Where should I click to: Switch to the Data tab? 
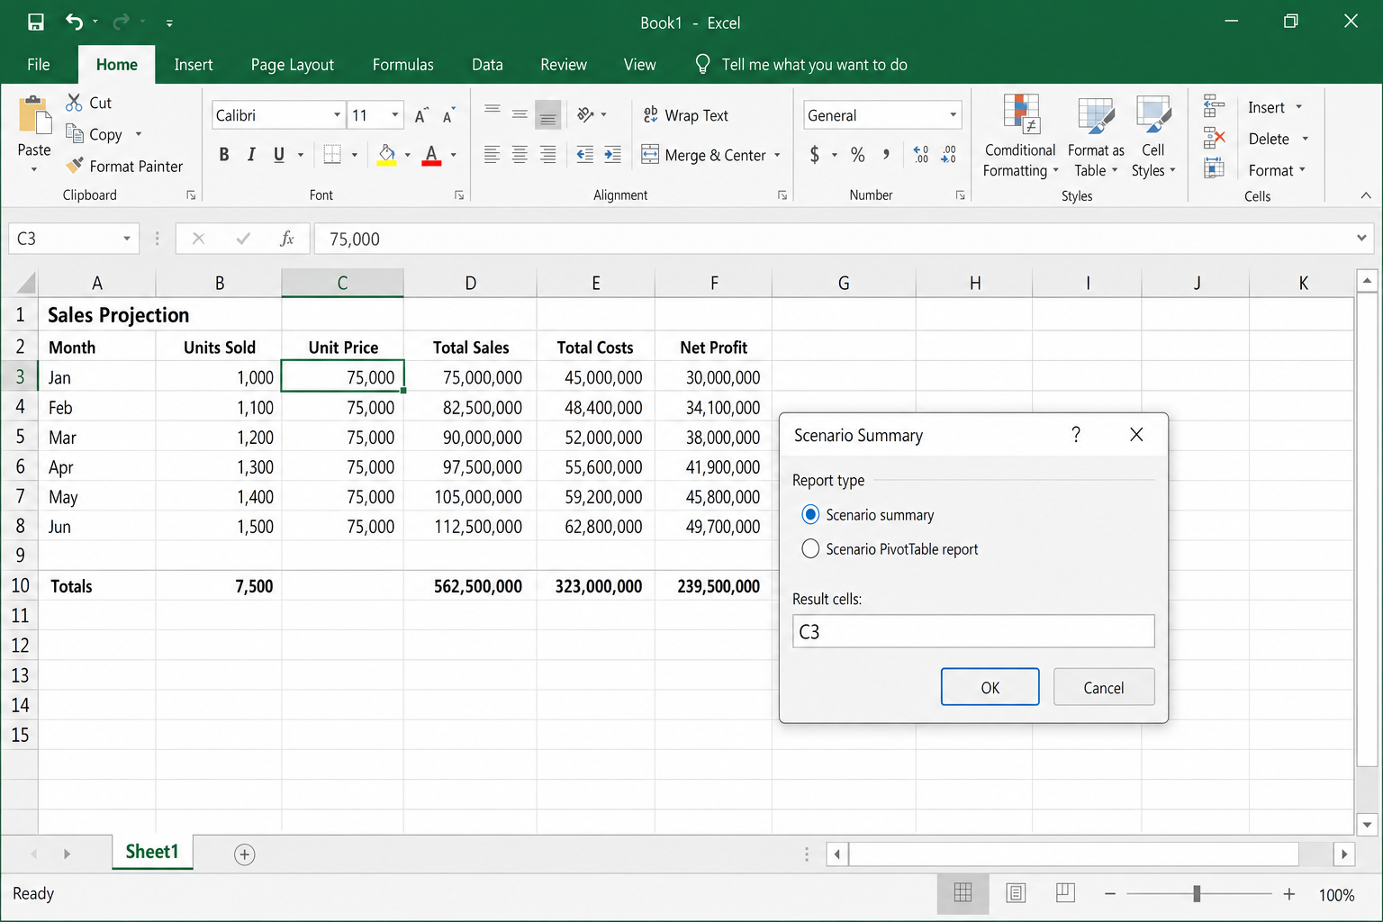[x=487, y=65]
